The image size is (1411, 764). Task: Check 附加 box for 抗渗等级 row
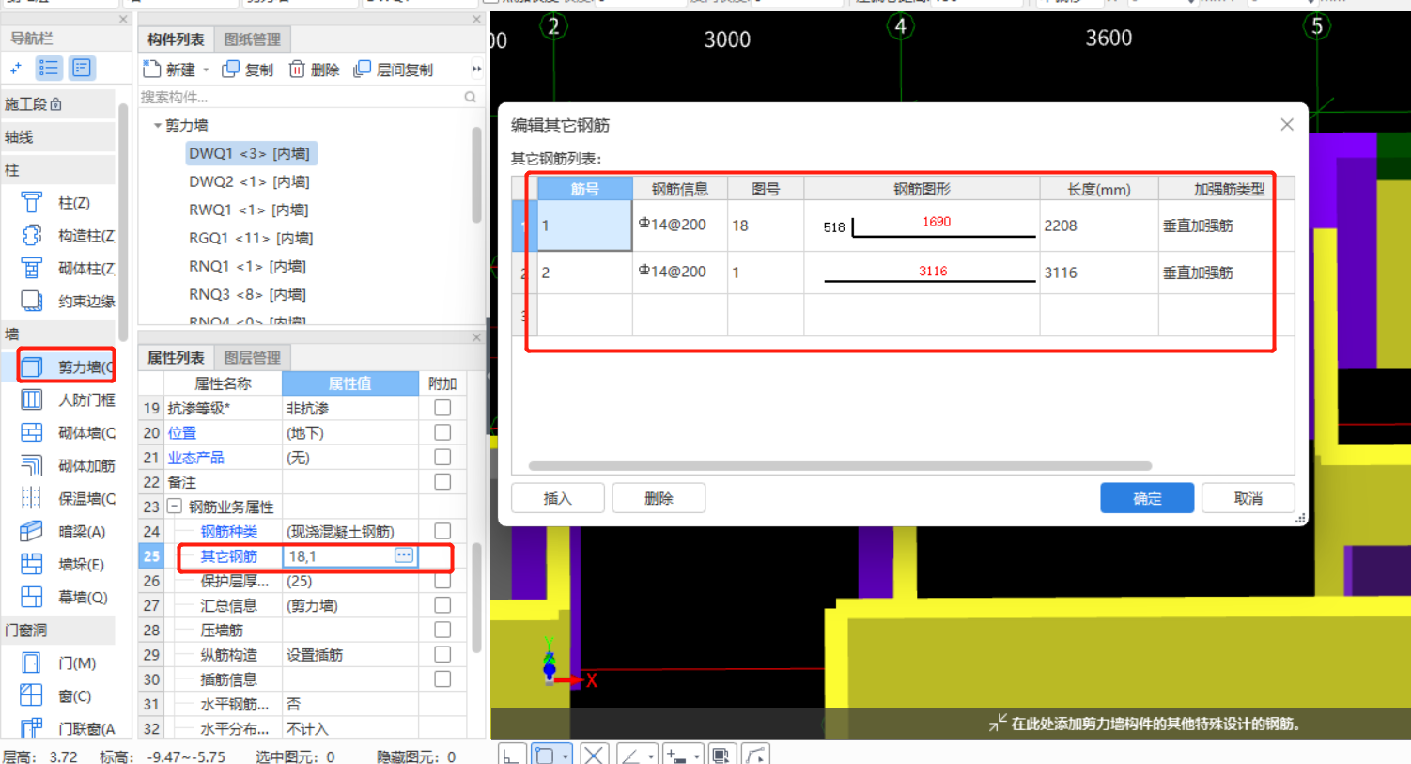(x=442, y=408)
